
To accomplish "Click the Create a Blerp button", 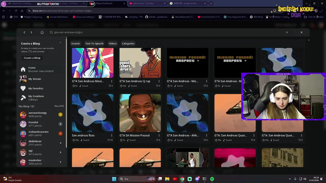I will click(x=32, y=58).
